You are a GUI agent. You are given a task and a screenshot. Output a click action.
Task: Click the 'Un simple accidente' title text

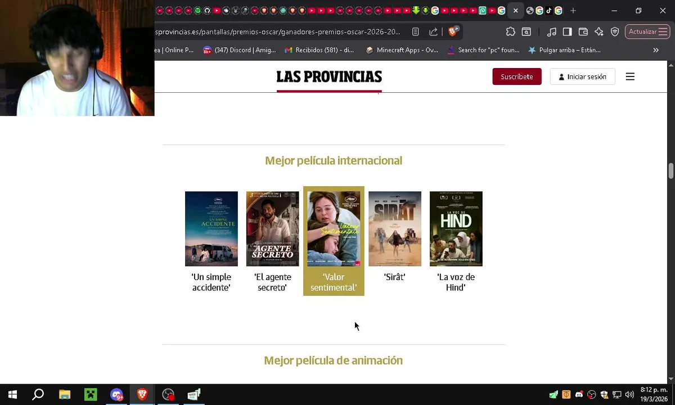coord(211,282)
